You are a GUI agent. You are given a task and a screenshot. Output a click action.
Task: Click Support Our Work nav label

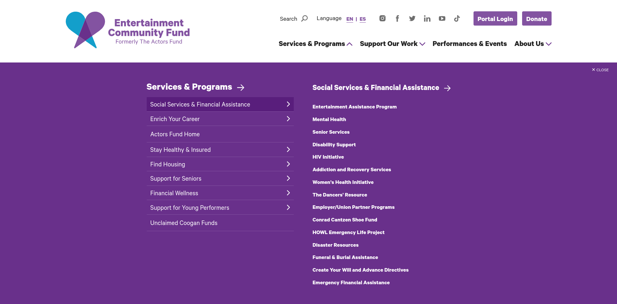pyautogui.click(x=389, y=44)
